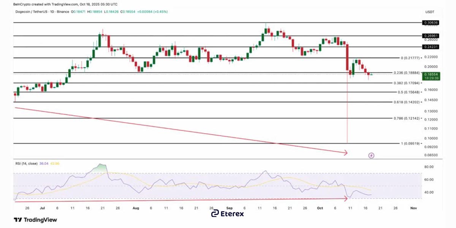
Task: Click the Eterex logo watermark
Action: (228, 214)
